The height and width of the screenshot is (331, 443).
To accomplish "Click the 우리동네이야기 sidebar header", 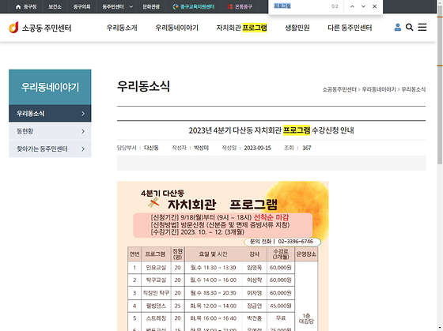I will (x=50, y=87).
